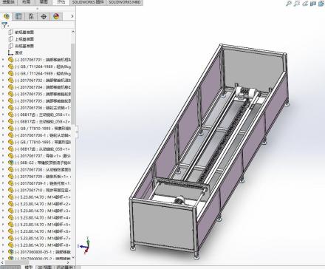Image resolution: width=325 pixels, height=269 pixels.
Task: Switch to the 评估 ribbon tab
Action: (x=61, y=2)
